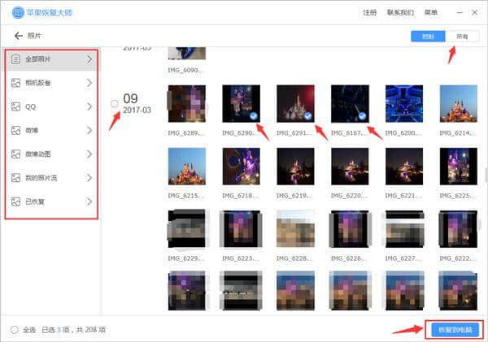Expand 我的照片流 with its chevron arrow
Viewport: 488px width, 342px height.
point(89,177)
